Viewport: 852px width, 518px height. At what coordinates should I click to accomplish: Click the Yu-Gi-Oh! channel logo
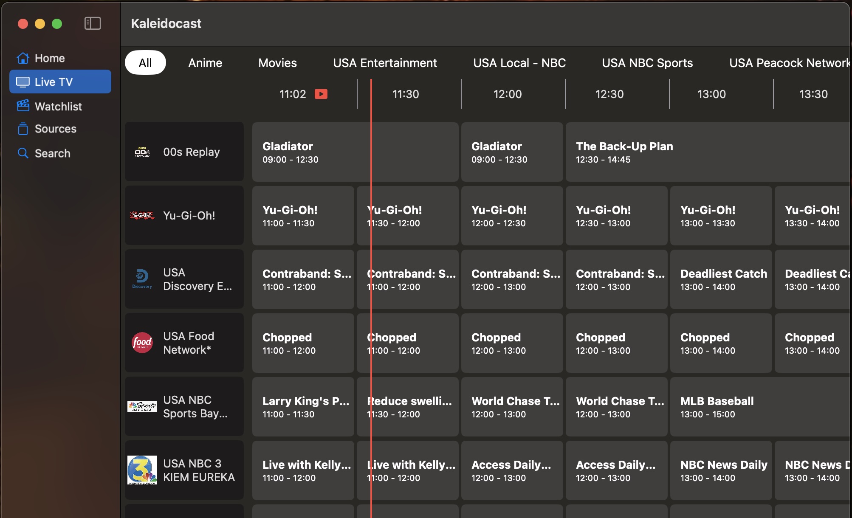(142, 216)
